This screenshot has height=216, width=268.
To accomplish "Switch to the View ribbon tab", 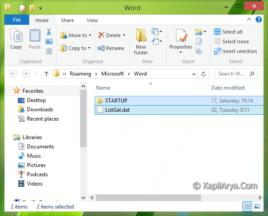I will click(x=92, y=20).
